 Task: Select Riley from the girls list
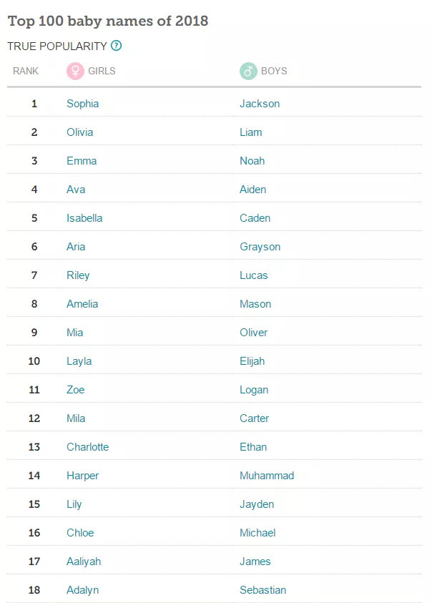(78, 275)
